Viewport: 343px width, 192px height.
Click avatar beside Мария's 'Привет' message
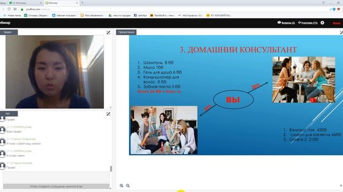coord(3,166)
